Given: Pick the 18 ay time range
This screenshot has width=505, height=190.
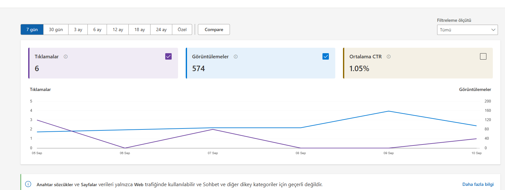Looking at the screenshot, I should [140, 29].
